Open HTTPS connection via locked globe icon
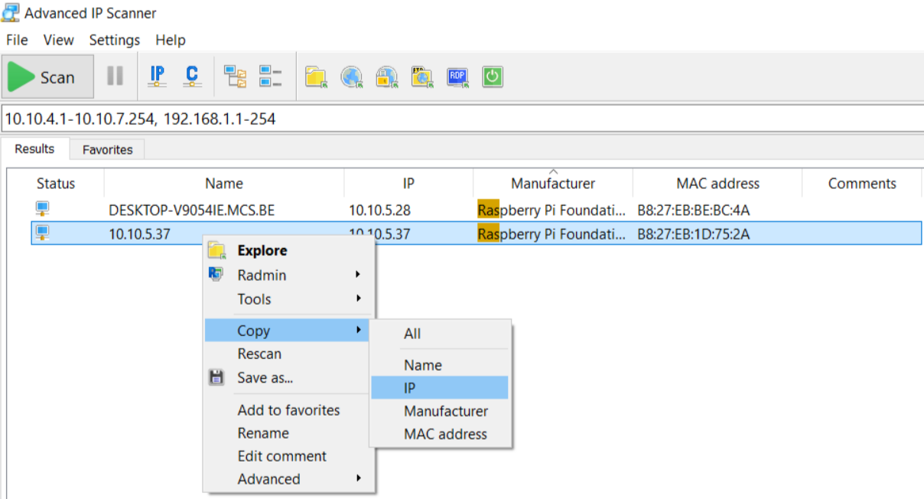The width and height of the screenshot is (924, 499). click(x=387, y=77)
